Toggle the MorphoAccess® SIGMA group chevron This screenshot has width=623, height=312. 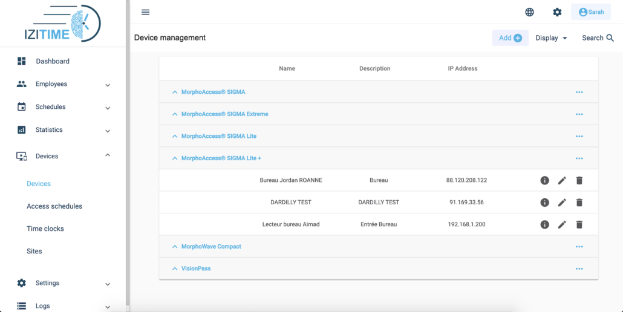[174, 92]
